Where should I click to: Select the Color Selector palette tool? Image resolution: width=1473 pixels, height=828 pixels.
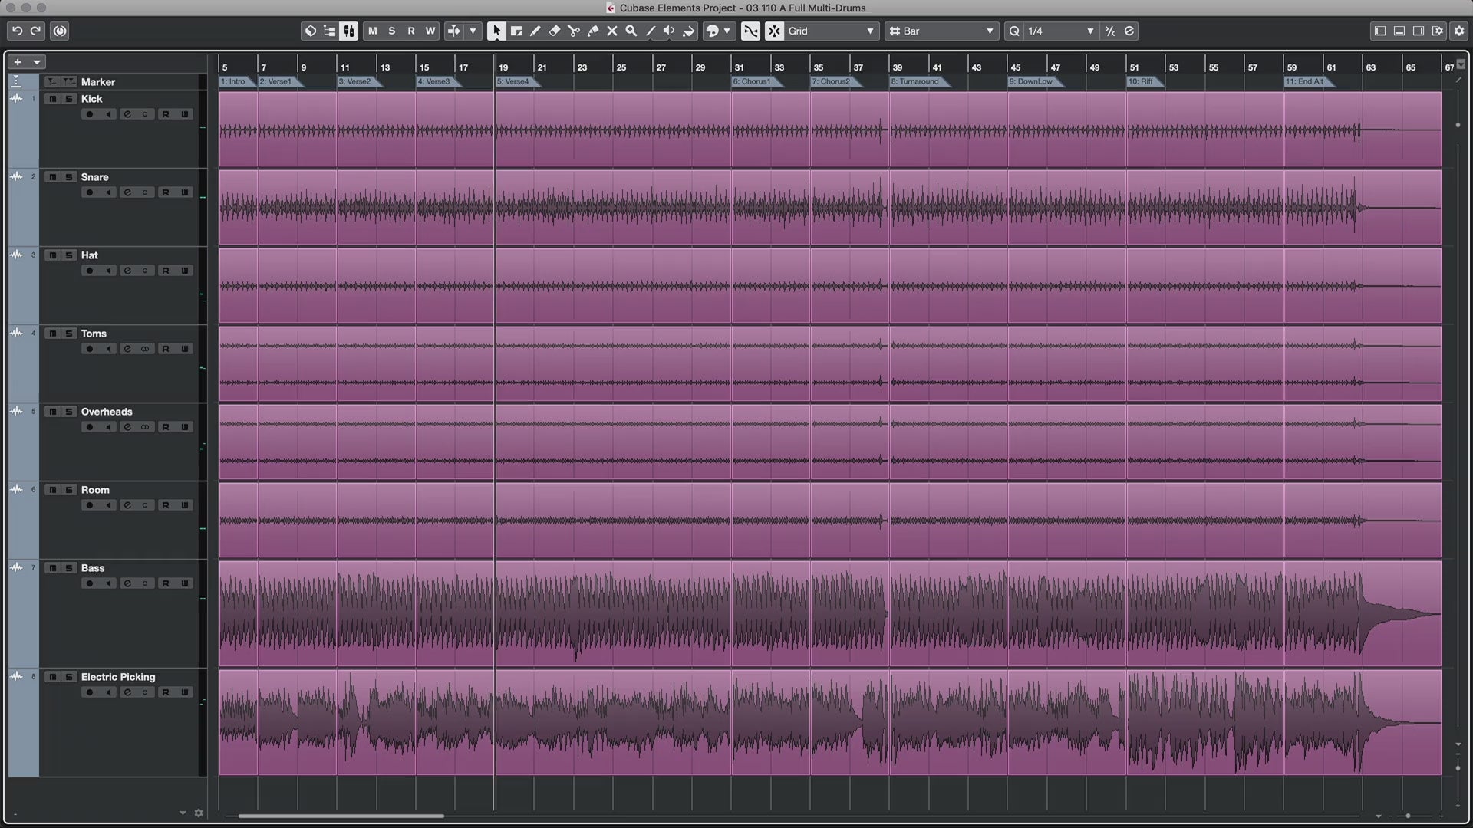(712, 31)
